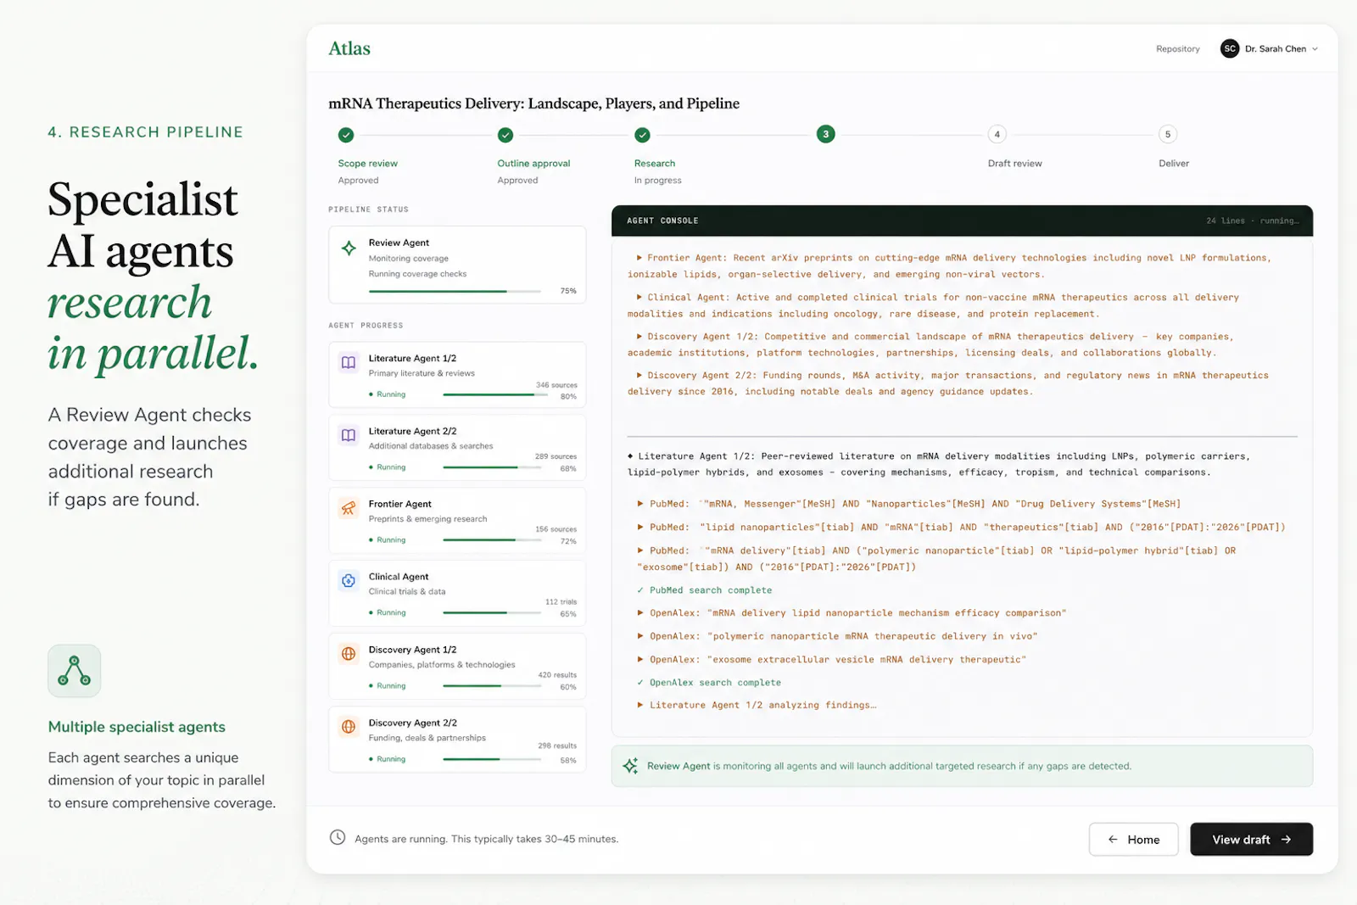Click the Discovery Agent 2/2 58% progress bar

coord(492,759)
